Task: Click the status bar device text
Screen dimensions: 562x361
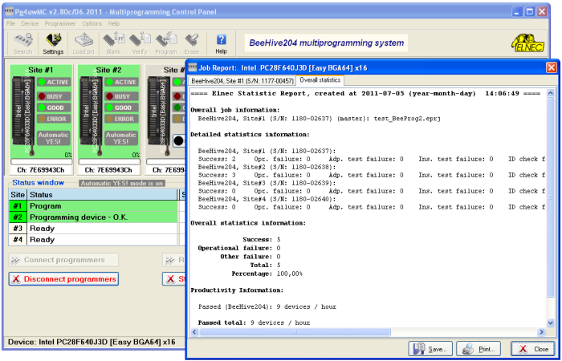Action: pyautogui.click(x=92, y=342)
